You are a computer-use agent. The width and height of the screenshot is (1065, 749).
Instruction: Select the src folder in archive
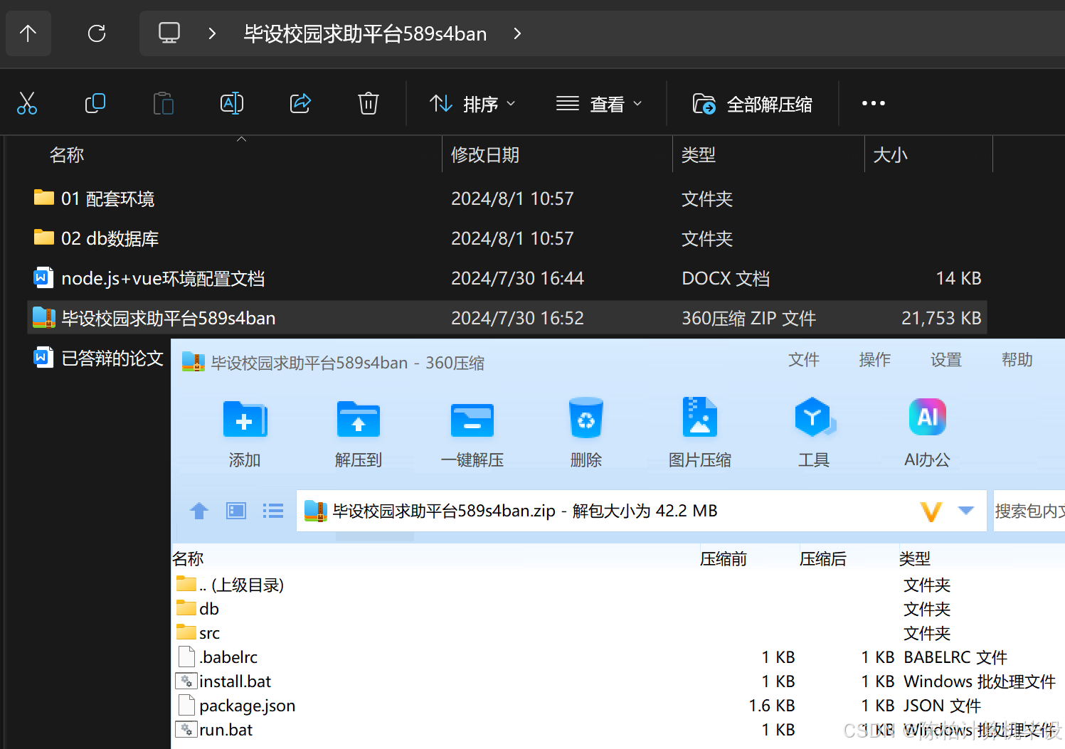pyautogui.click(x=198, y=633)
